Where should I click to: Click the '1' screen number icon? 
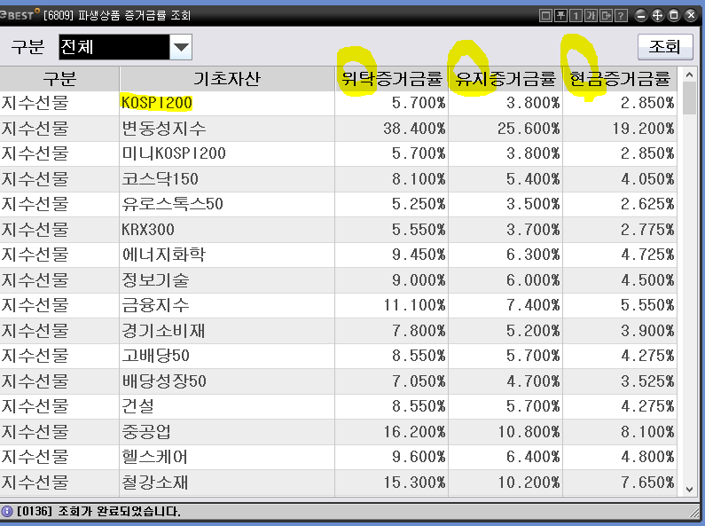tap(576, 16)
